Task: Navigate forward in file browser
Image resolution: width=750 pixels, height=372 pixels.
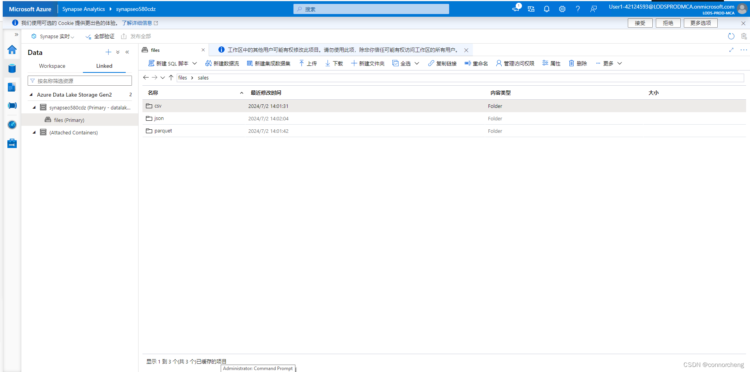Action: [155, 78]
